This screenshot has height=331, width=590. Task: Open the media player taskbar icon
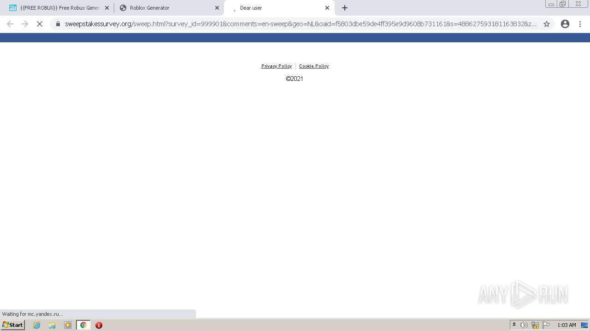(x=68, y=325)
